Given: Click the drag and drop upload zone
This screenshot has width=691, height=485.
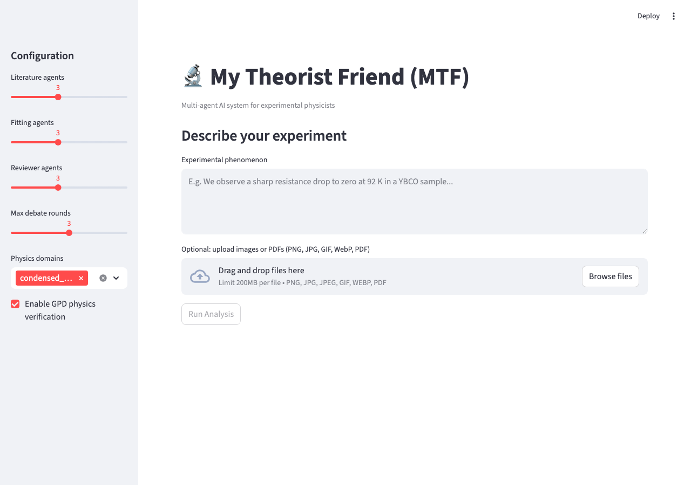Looking at the screenshot, I should point(378,276).
